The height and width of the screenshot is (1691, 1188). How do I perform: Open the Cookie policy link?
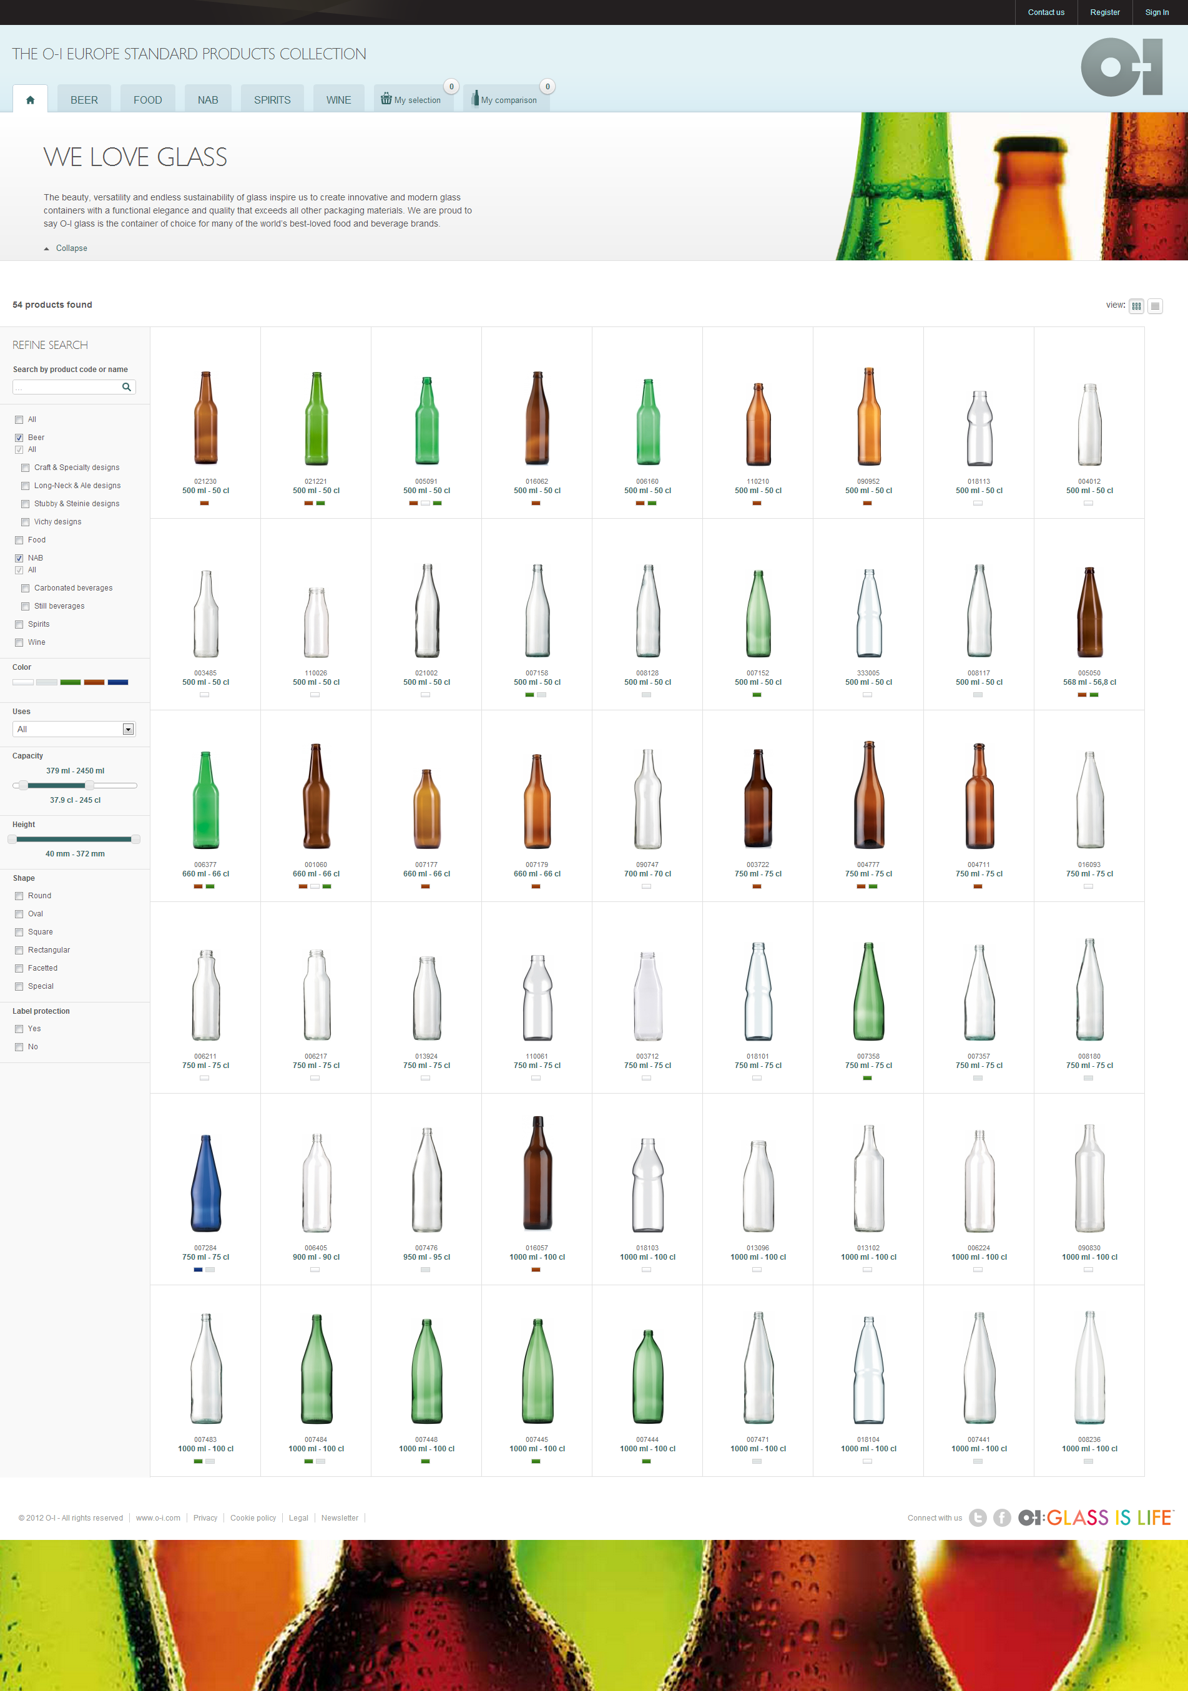click(253, 1518)
